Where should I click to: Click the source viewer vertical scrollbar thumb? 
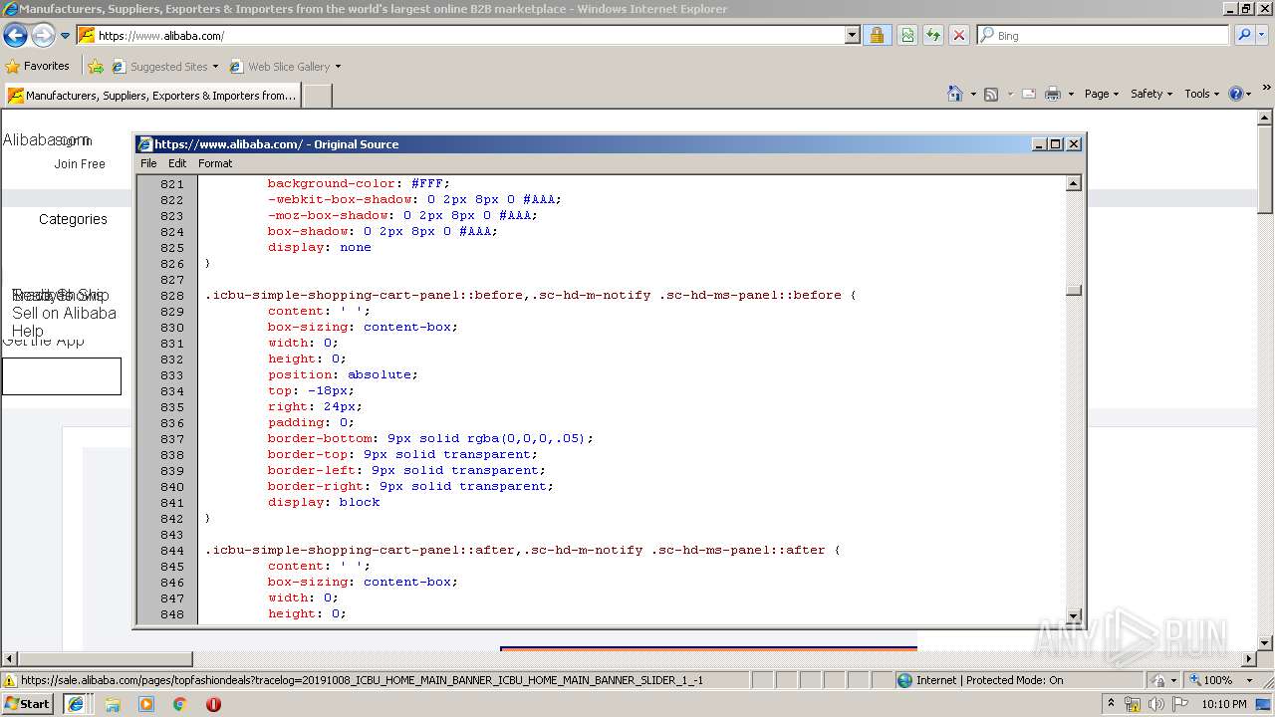point(1074,290)
